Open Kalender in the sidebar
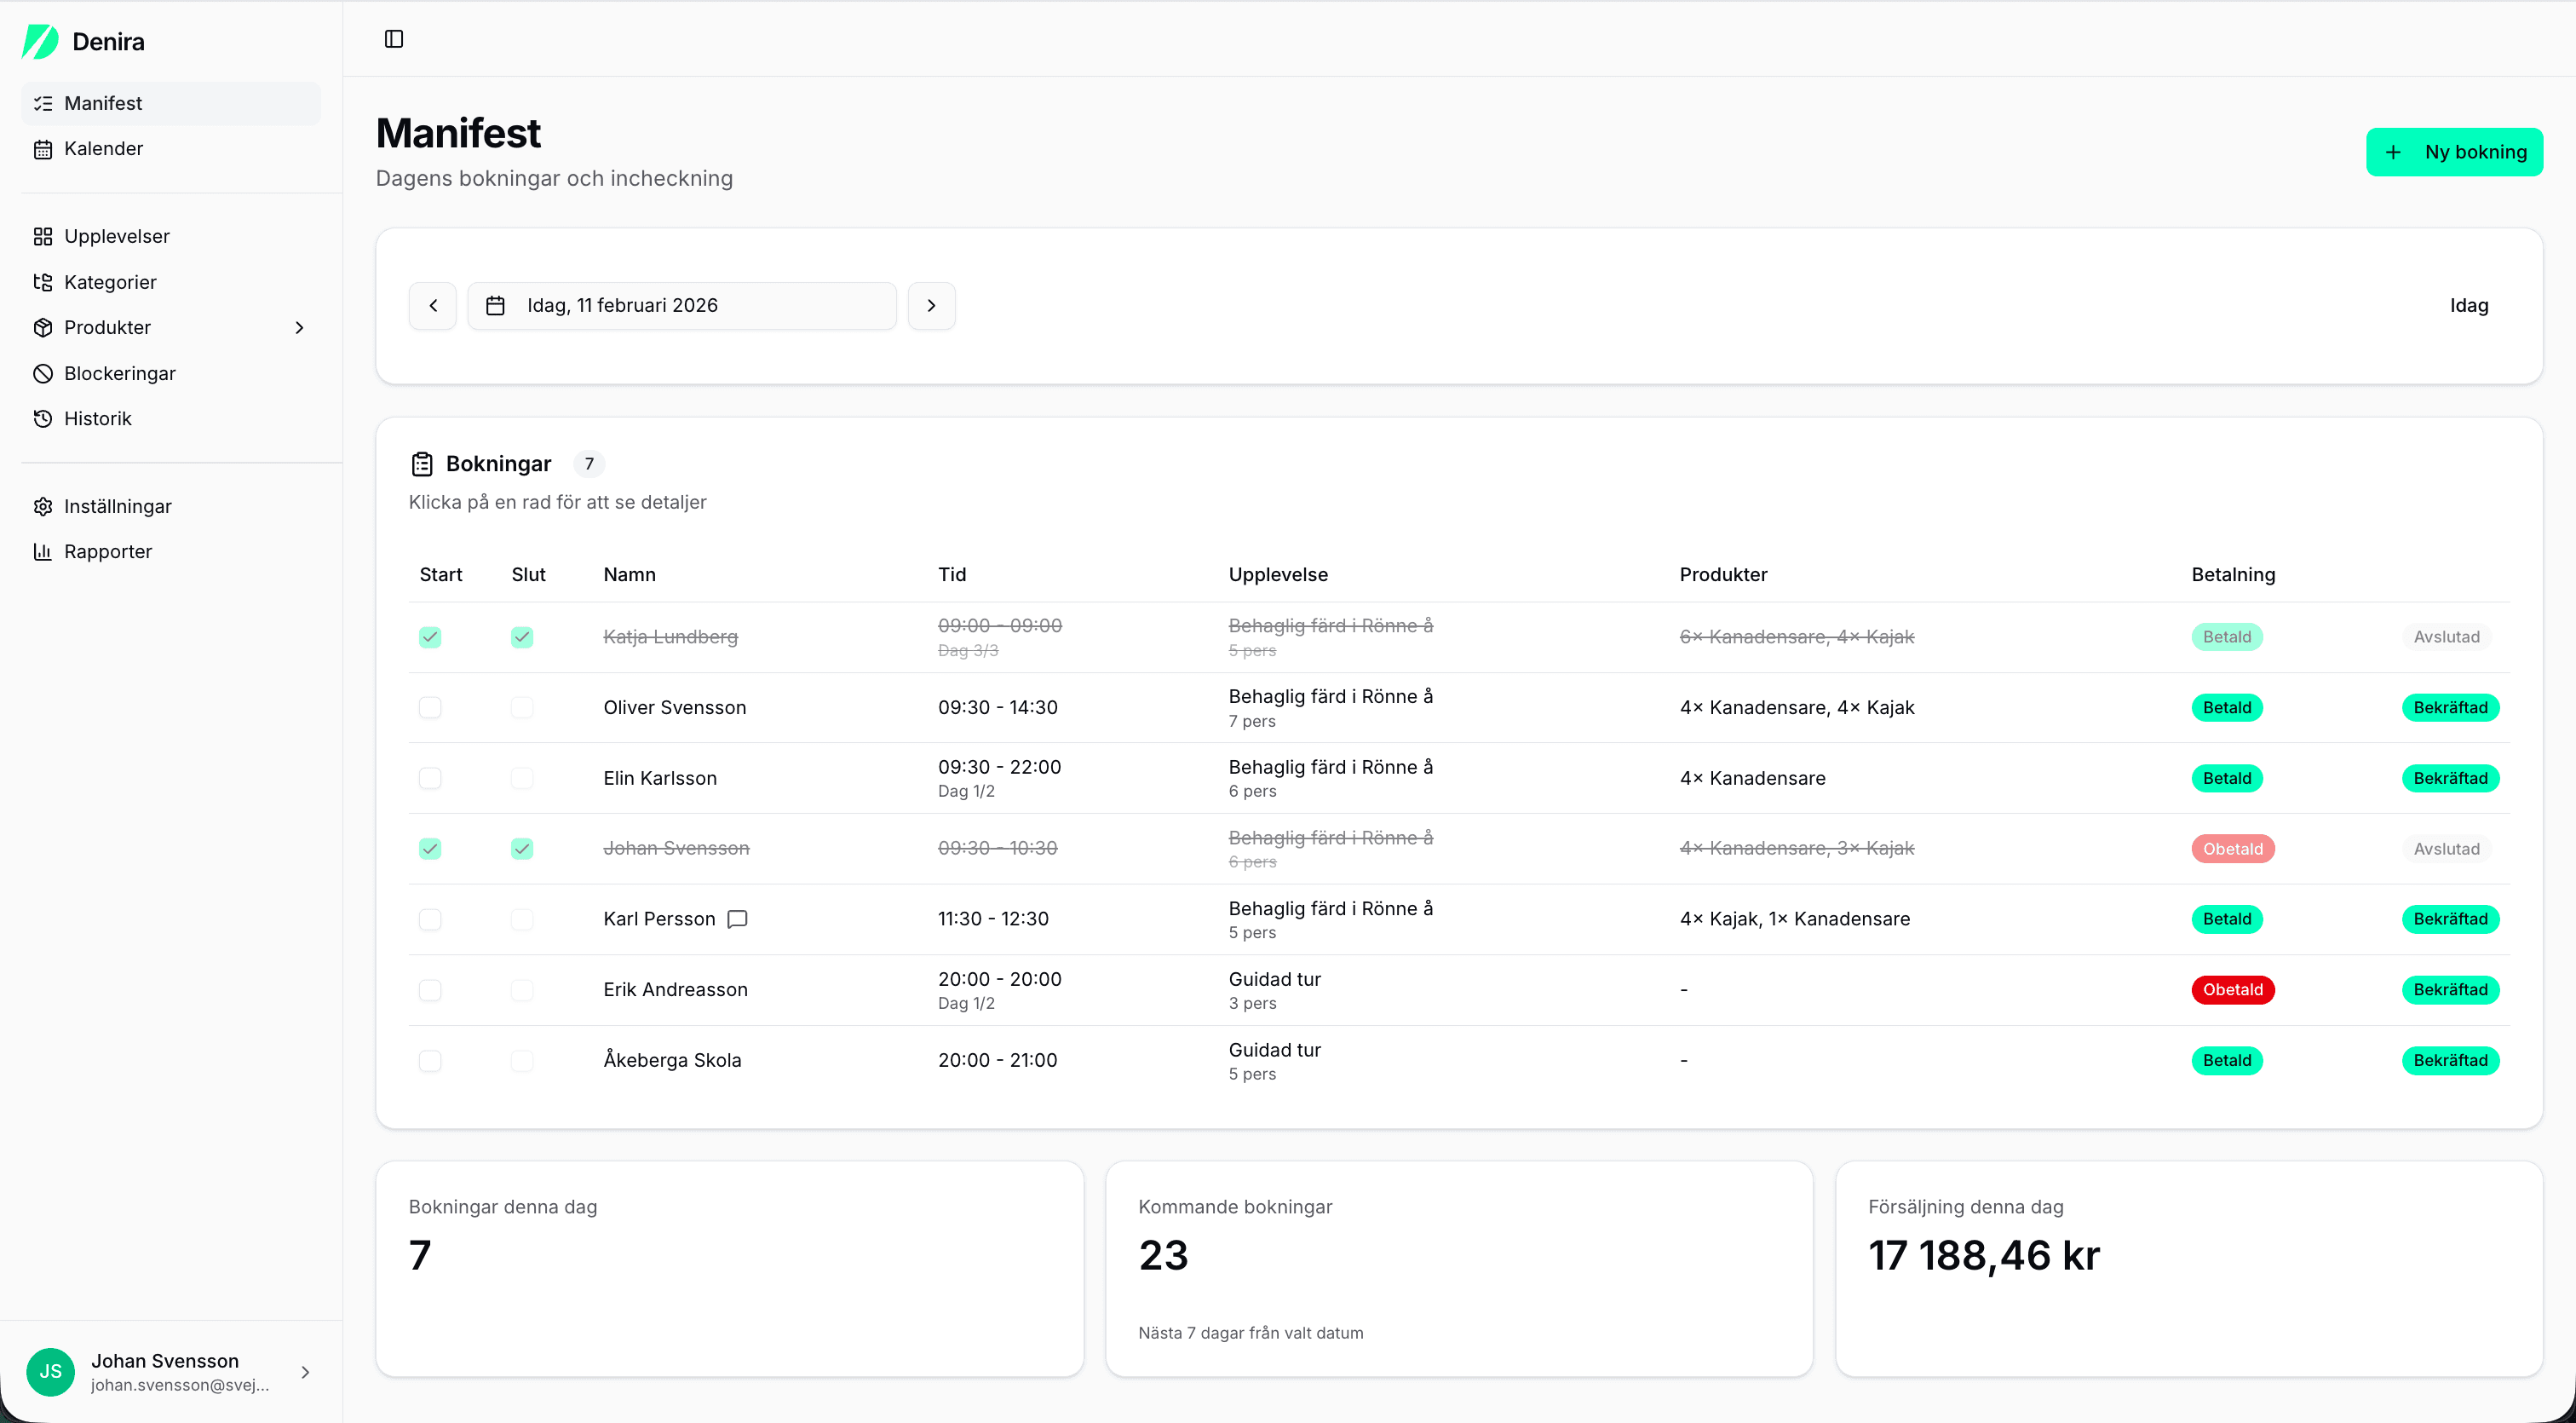Image resolution: width=2576 pixels, height=1423 pixels. click(x=103, y=149)
